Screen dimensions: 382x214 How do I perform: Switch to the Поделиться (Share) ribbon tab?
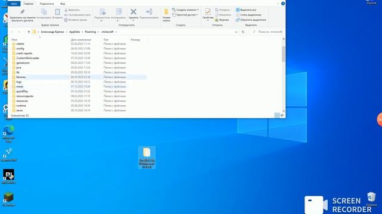(x=47, y=4)
